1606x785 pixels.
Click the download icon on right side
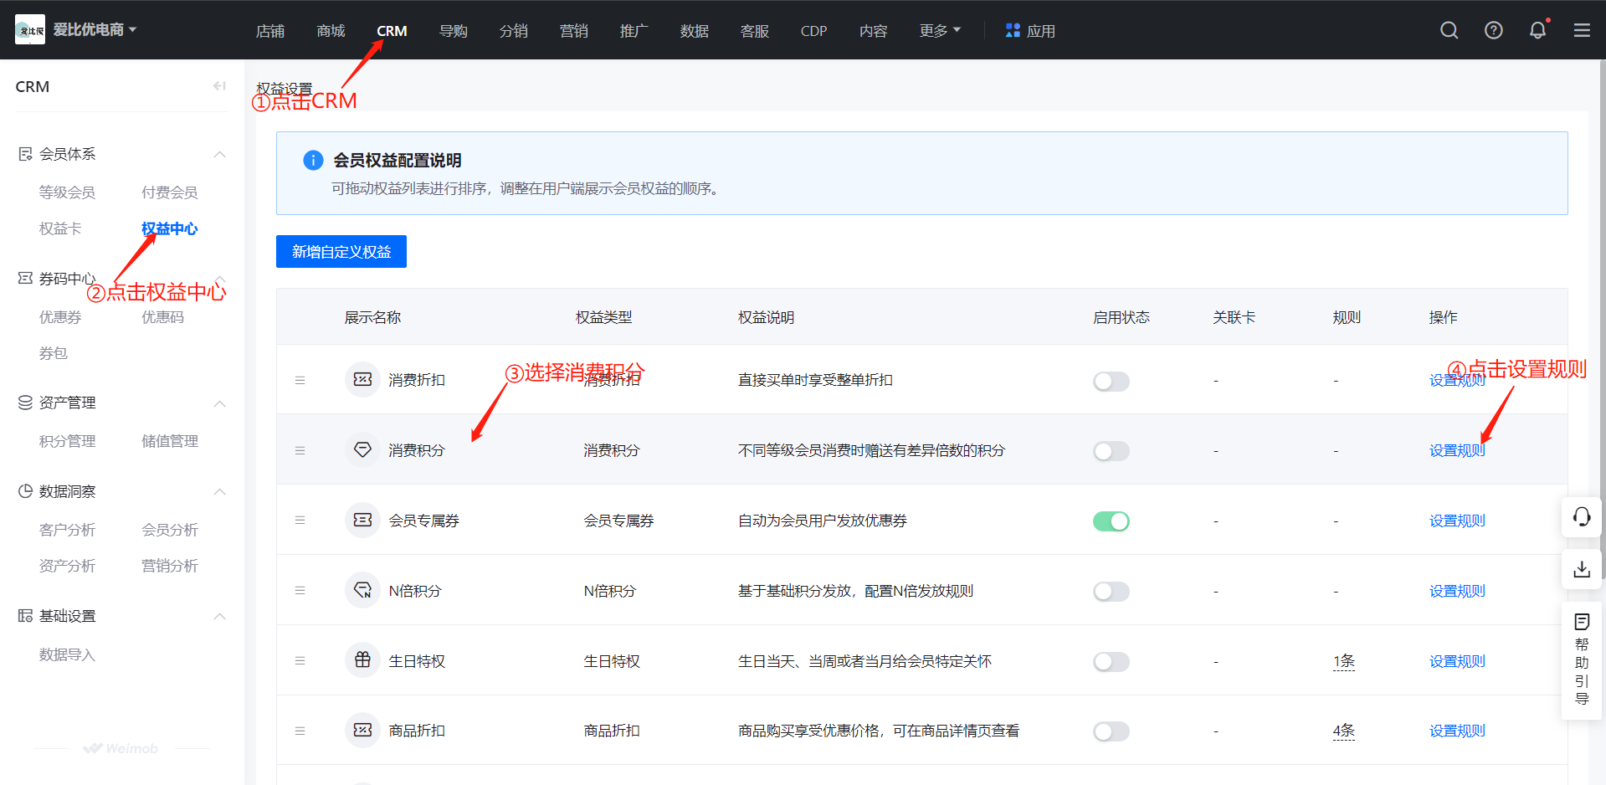pos(1582,569)
